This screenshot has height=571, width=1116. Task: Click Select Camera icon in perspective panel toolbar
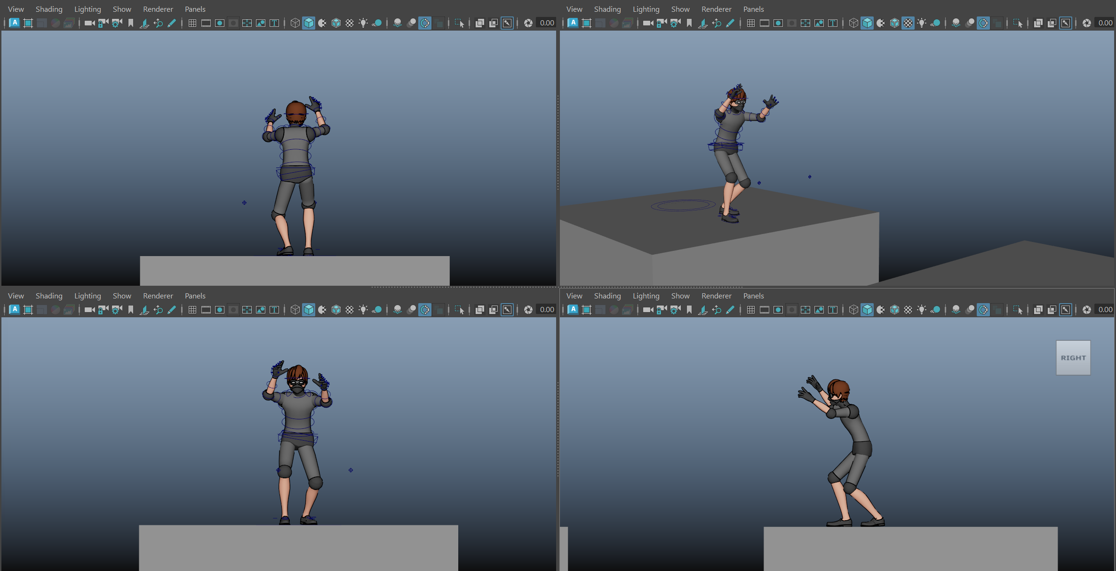coord(648,23)
